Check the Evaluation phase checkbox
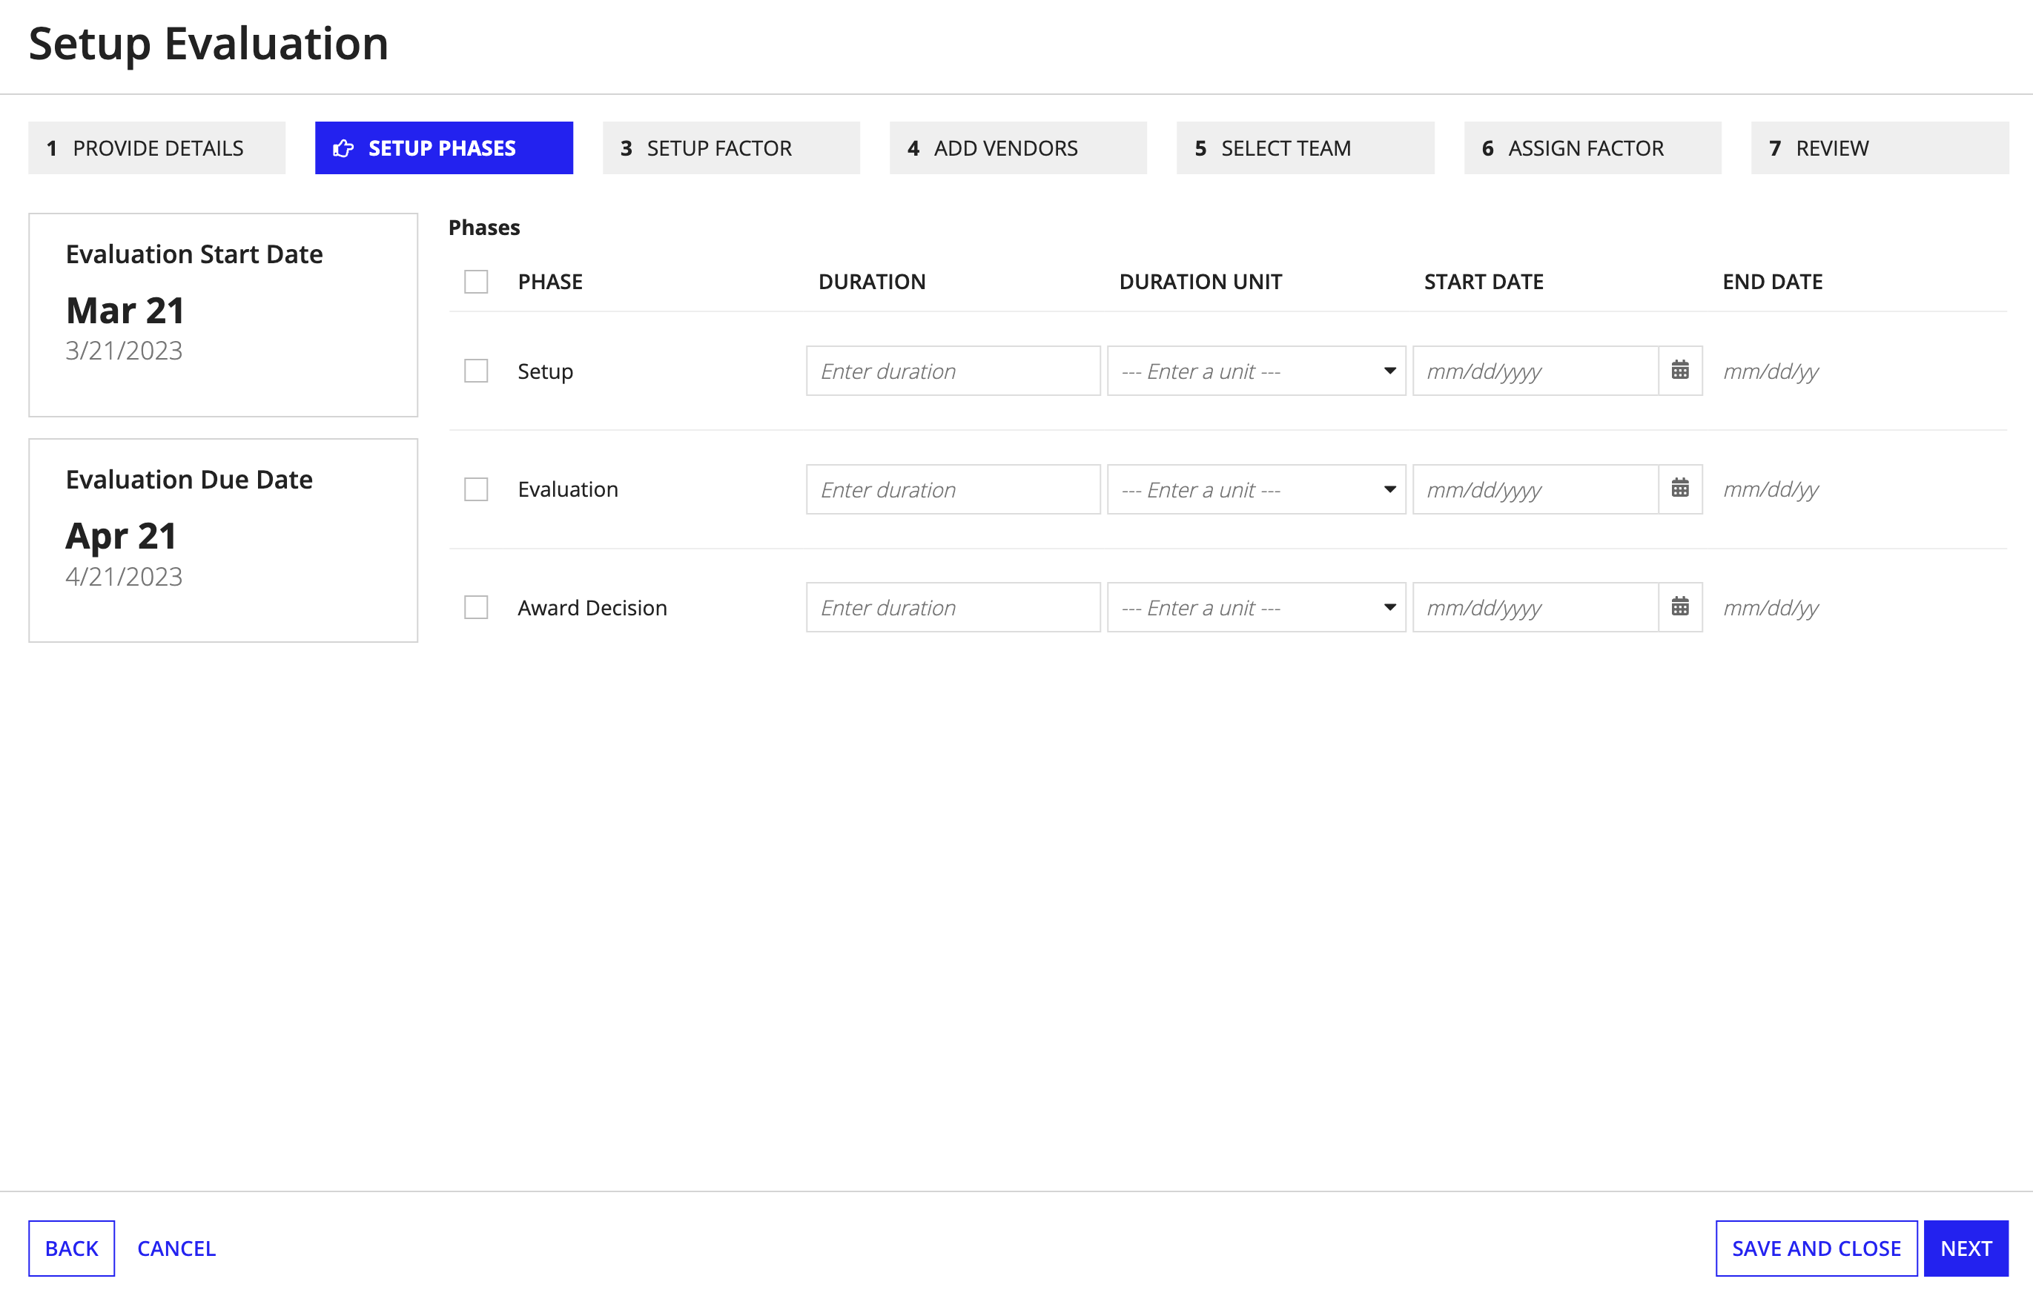The image size is (2033, 1293). pyautogui.click(x=476, y=489)
